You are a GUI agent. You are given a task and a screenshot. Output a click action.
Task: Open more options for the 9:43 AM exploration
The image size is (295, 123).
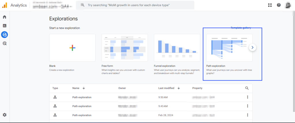tap(247, 106)
